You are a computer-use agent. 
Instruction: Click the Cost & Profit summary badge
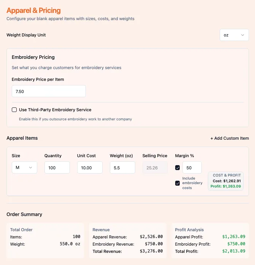click(x=226, y=181)
